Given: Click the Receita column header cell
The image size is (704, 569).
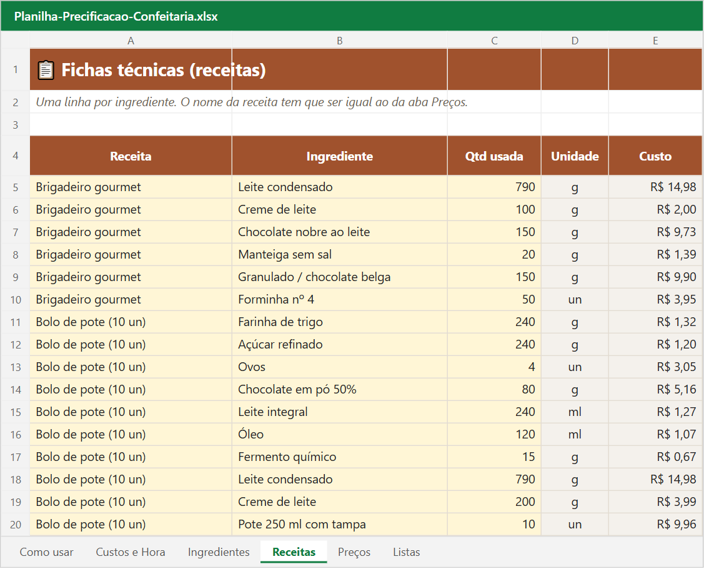Looking at the screenshot, I should coord(131,156).
